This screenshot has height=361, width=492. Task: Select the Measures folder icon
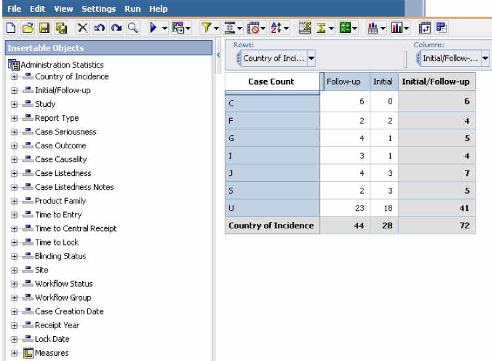28,353
